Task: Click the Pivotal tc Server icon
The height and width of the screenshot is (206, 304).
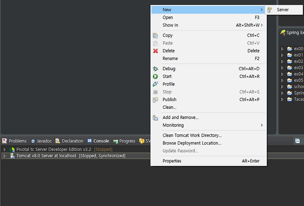Action: [x=12, y=149]
